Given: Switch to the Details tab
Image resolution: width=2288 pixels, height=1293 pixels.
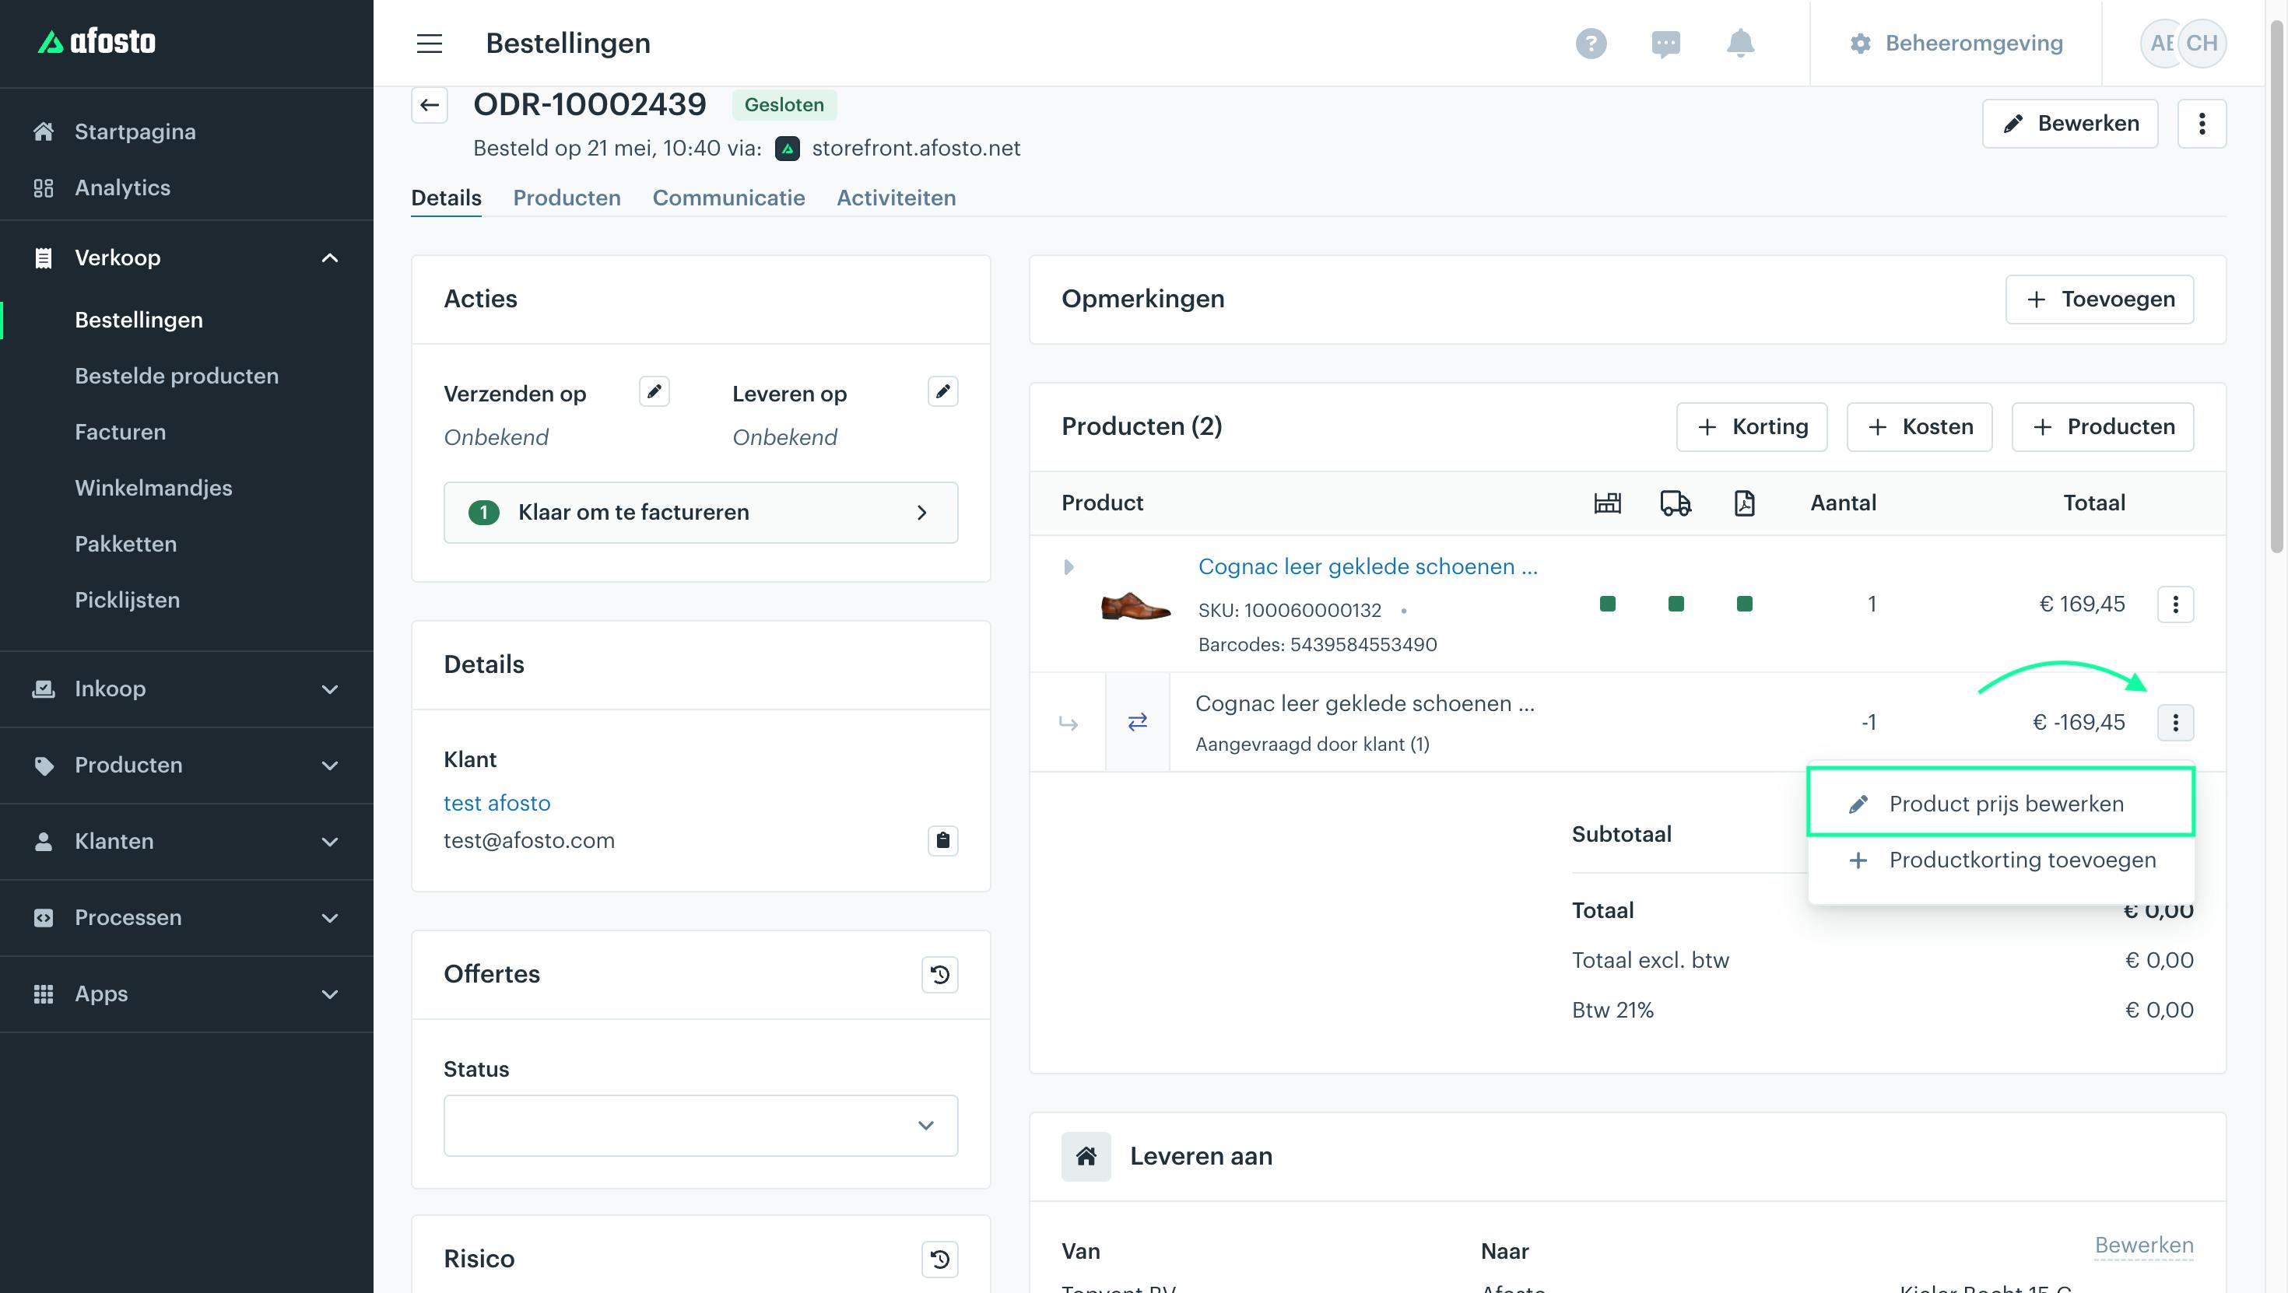Looking at the screenshot, I should click(x=446, y=197).
